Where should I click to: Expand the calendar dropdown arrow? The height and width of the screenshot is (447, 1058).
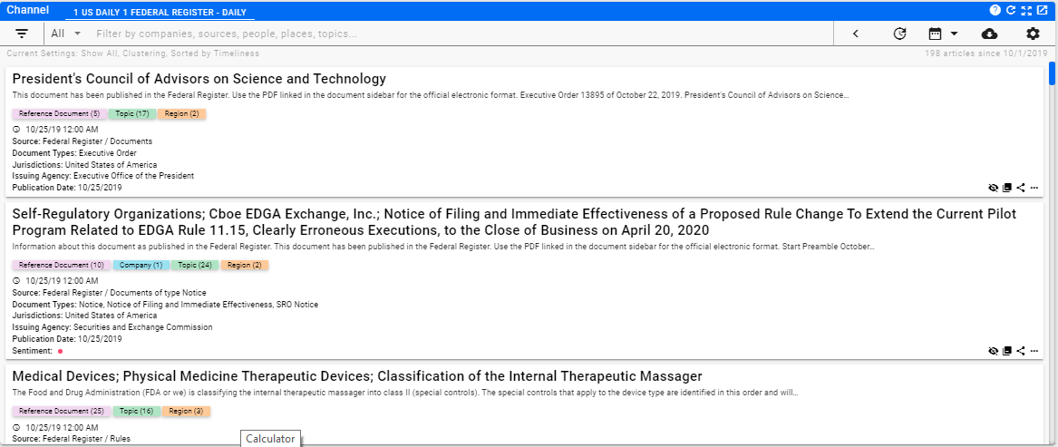click(x=954, y=34)
